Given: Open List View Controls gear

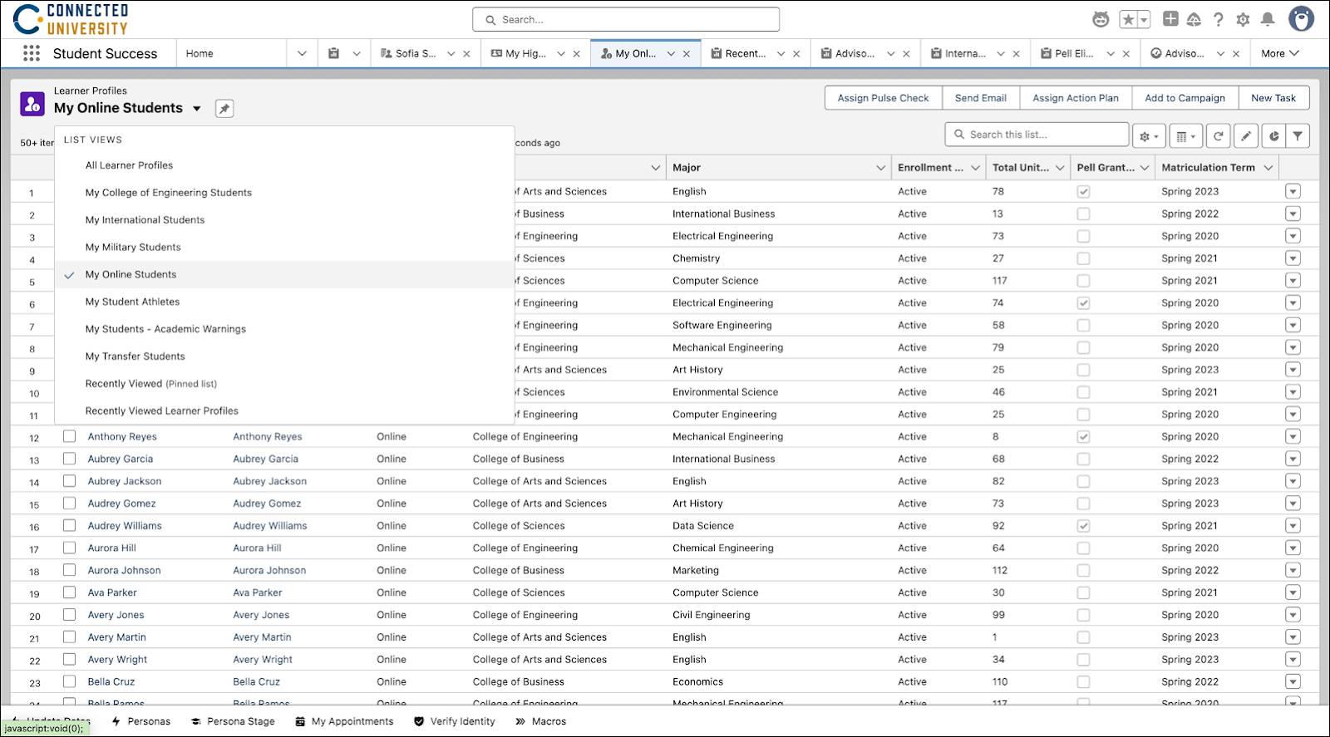Looking at the screenshot, I should click(x=1149, y=136).
